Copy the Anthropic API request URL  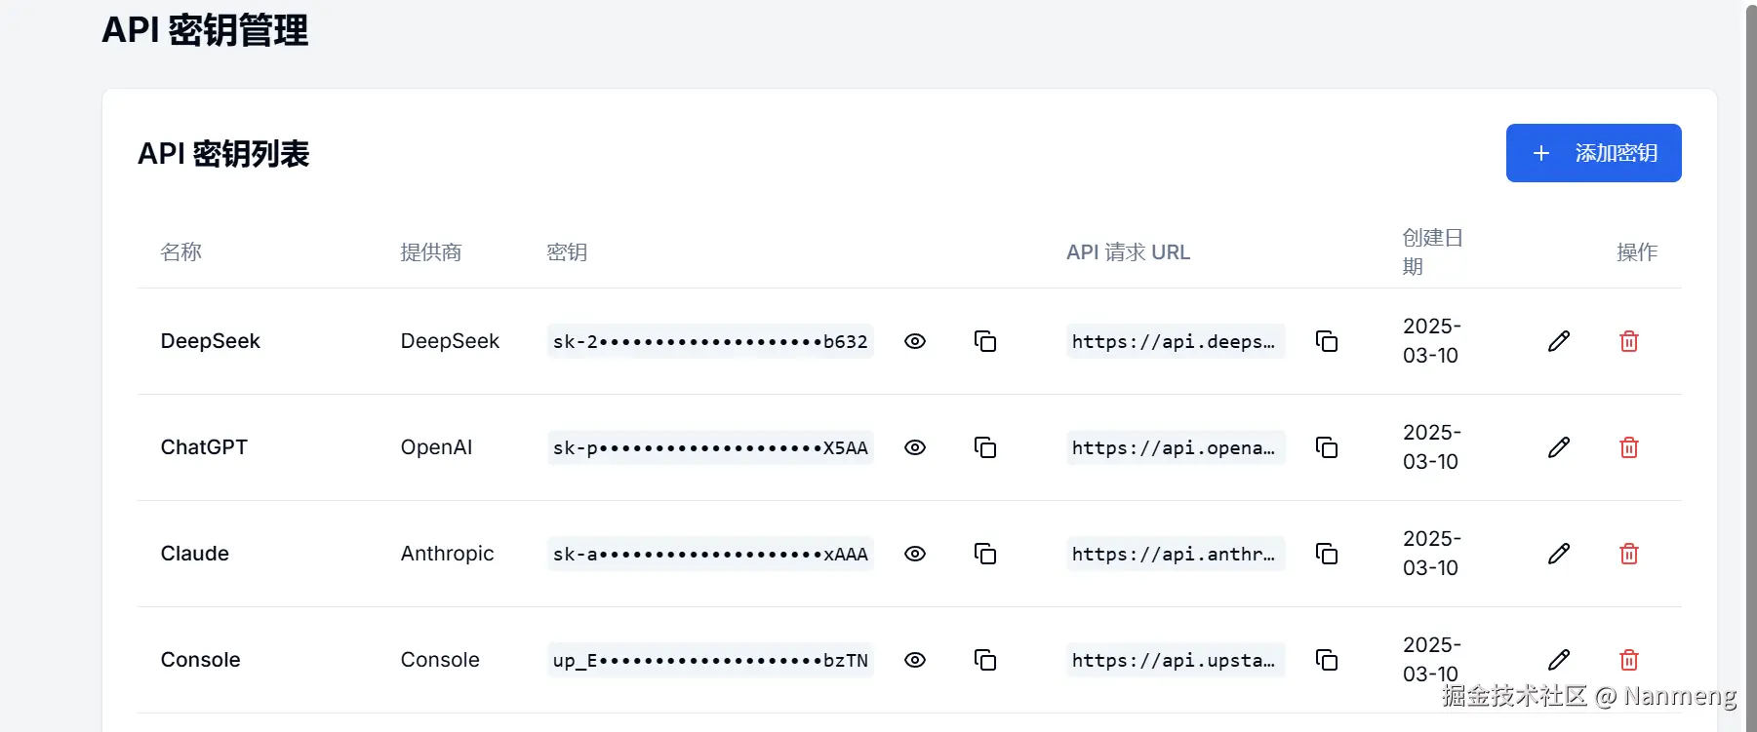click(1328, 554)
